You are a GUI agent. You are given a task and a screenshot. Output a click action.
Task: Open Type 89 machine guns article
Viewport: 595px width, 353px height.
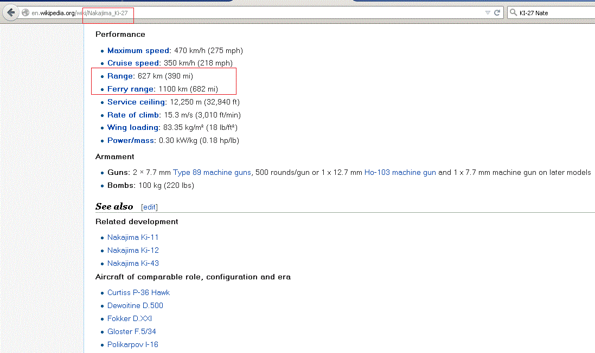click(x=212, y=172)
